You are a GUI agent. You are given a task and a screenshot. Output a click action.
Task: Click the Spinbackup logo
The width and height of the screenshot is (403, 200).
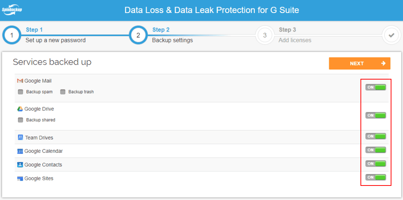tap(12, 10)
